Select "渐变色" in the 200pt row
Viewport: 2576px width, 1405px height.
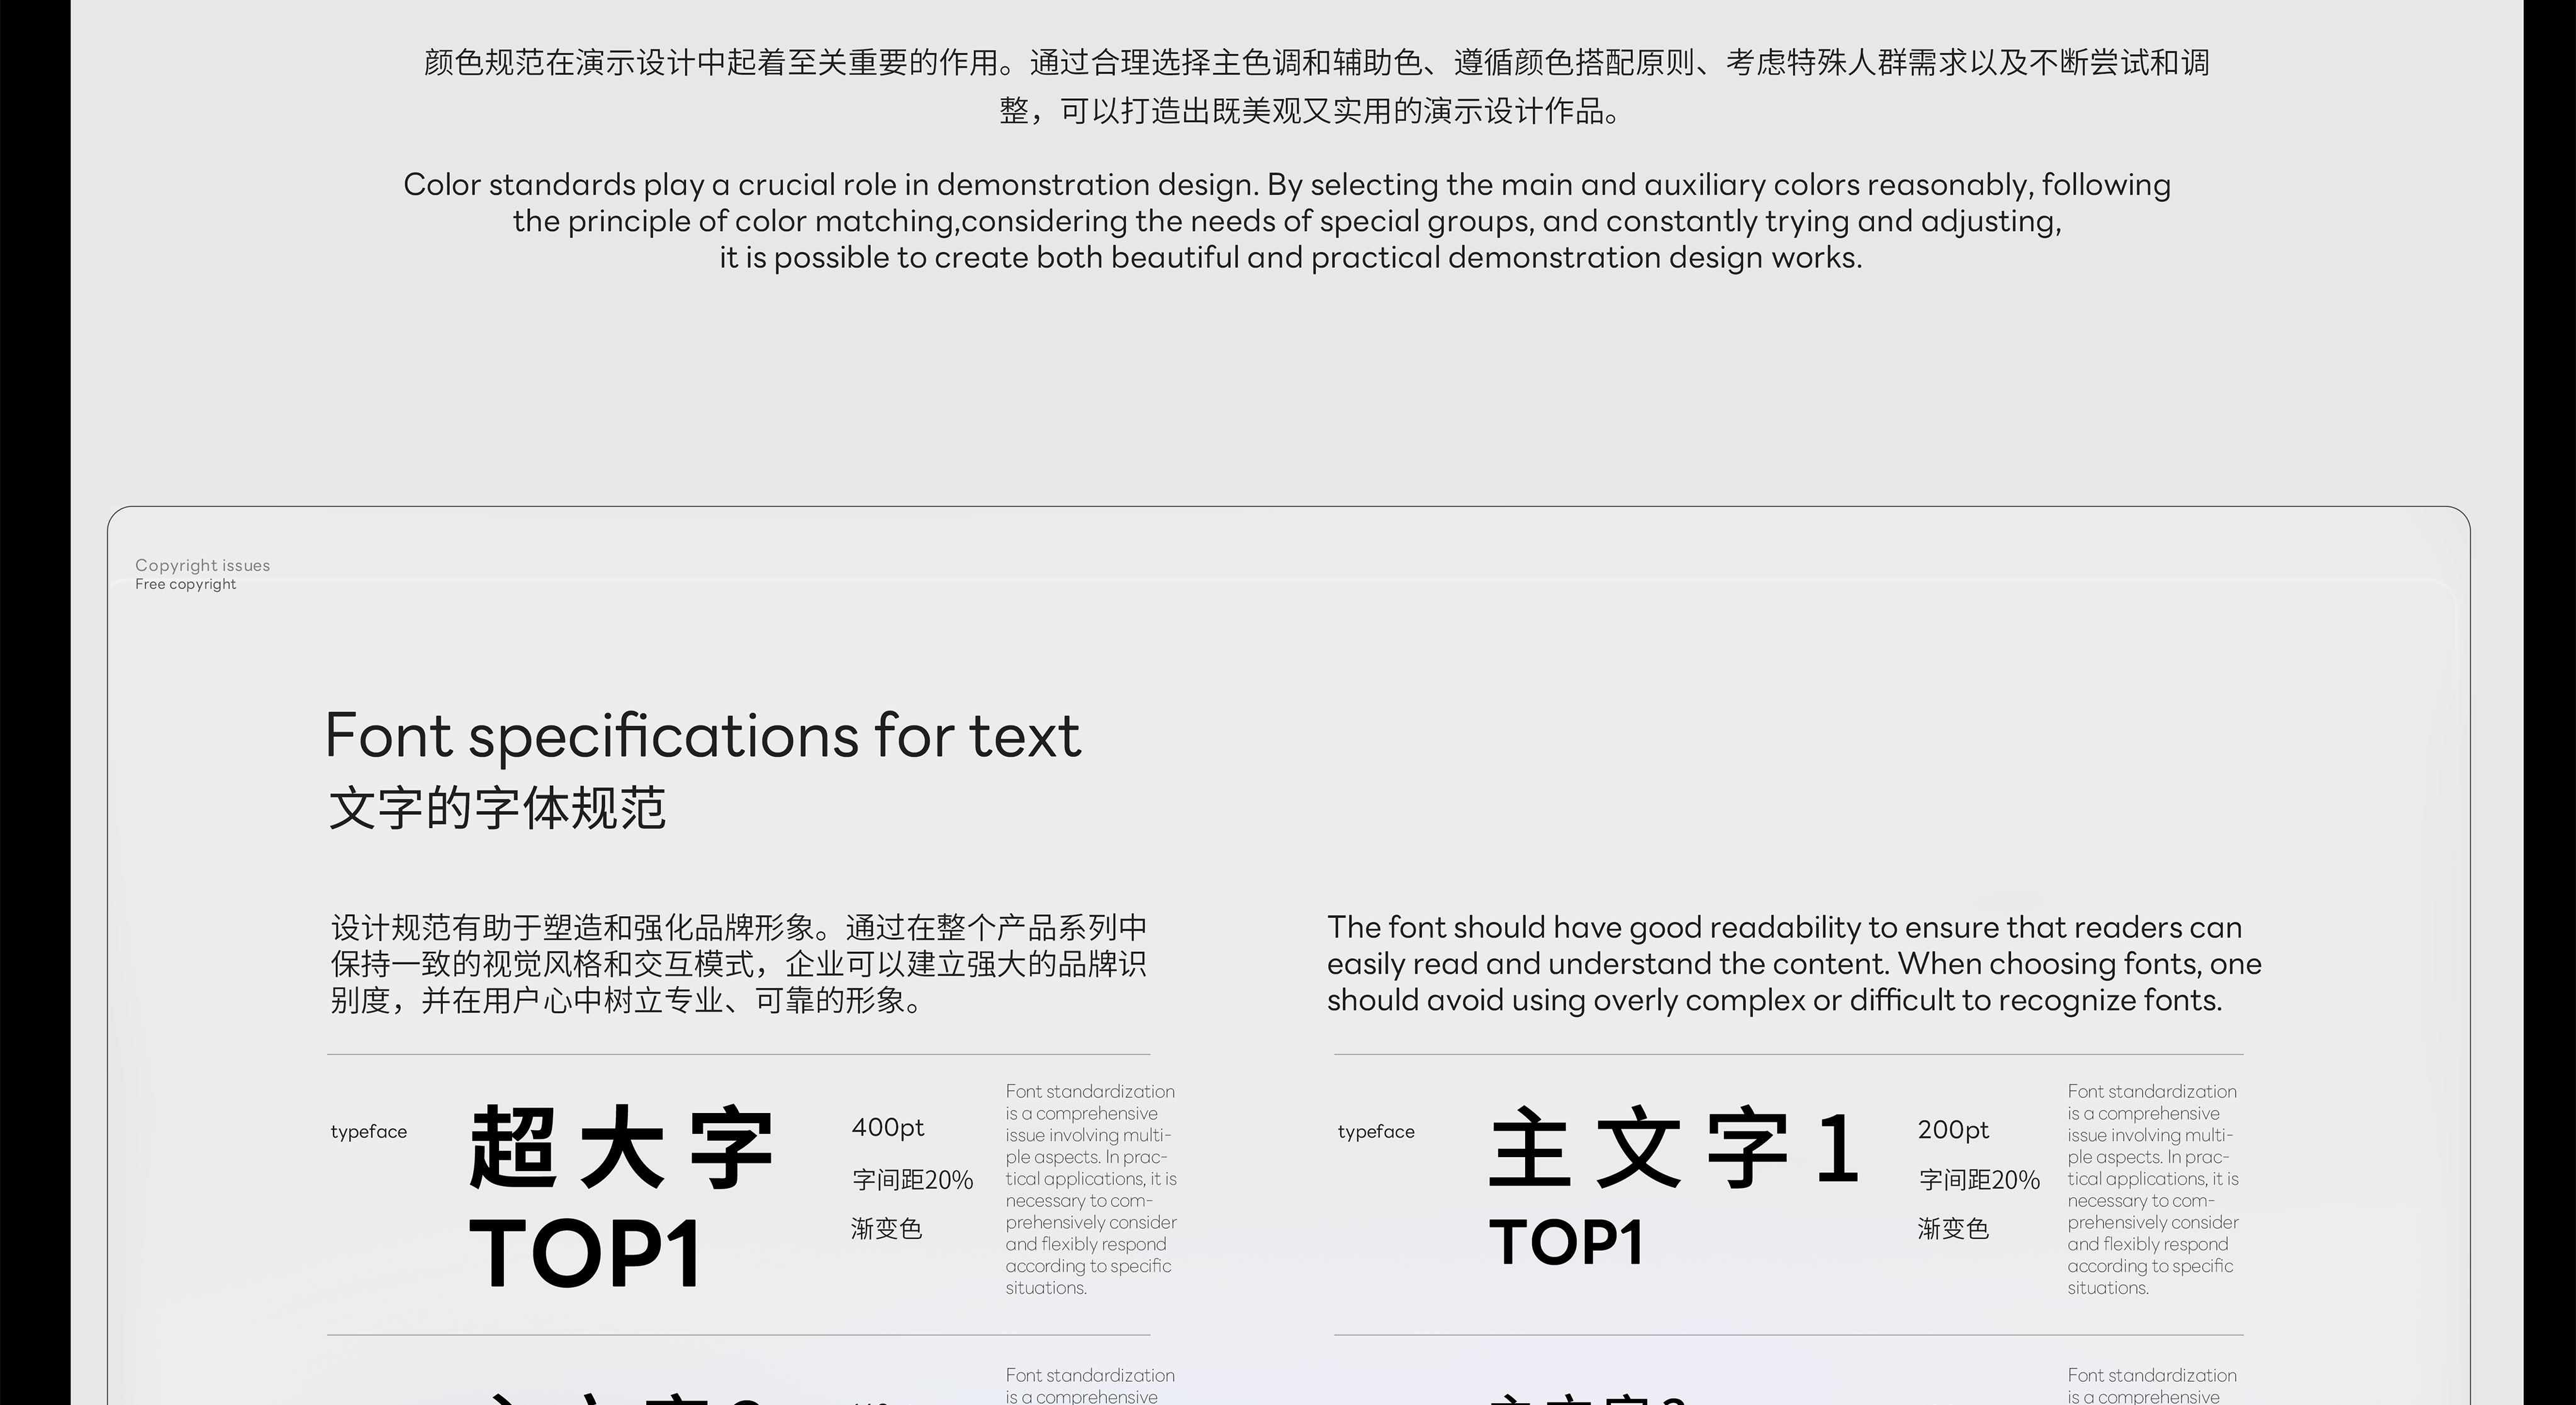(x=1953, y=1229)
